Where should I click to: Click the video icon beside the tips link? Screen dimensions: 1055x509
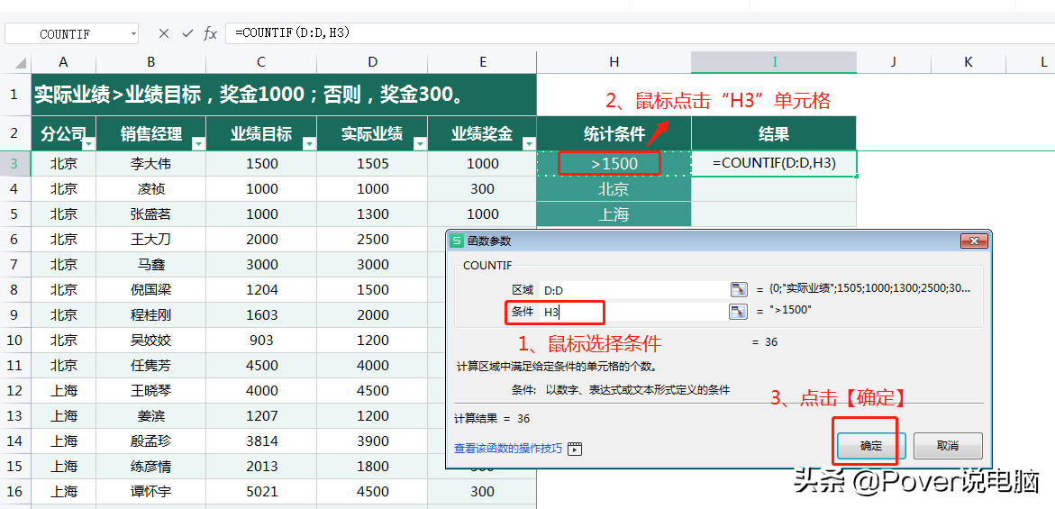[575, 449]
